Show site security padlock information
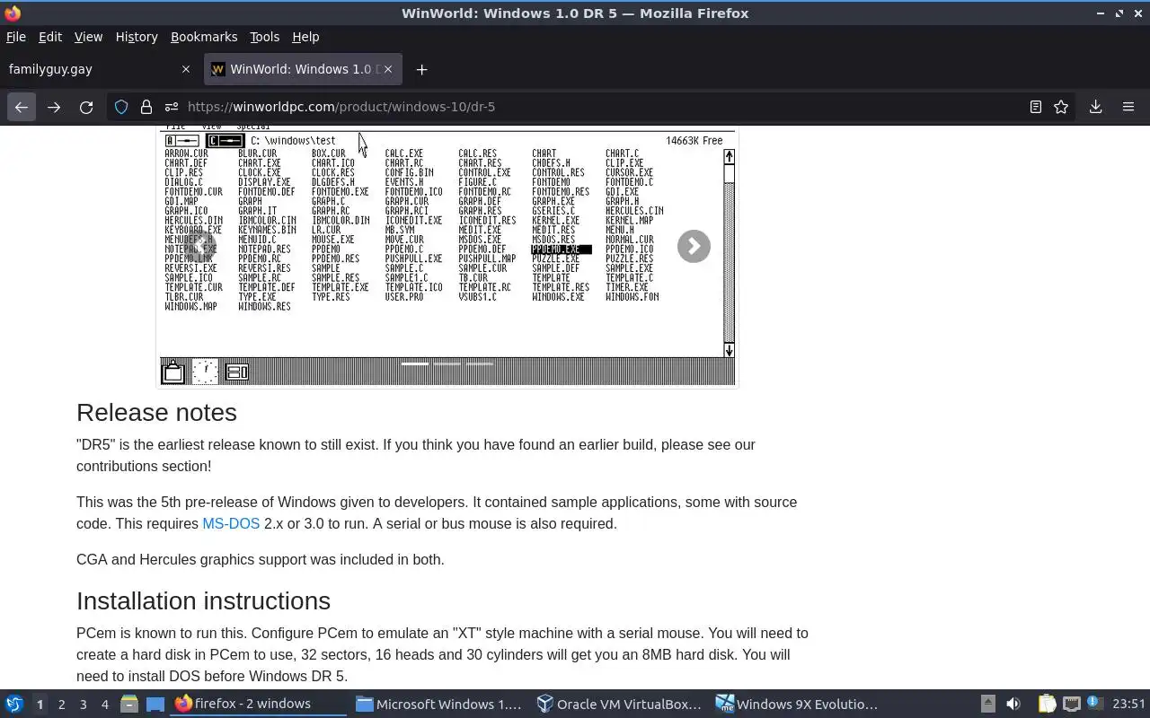 click(x=146, y=107)
